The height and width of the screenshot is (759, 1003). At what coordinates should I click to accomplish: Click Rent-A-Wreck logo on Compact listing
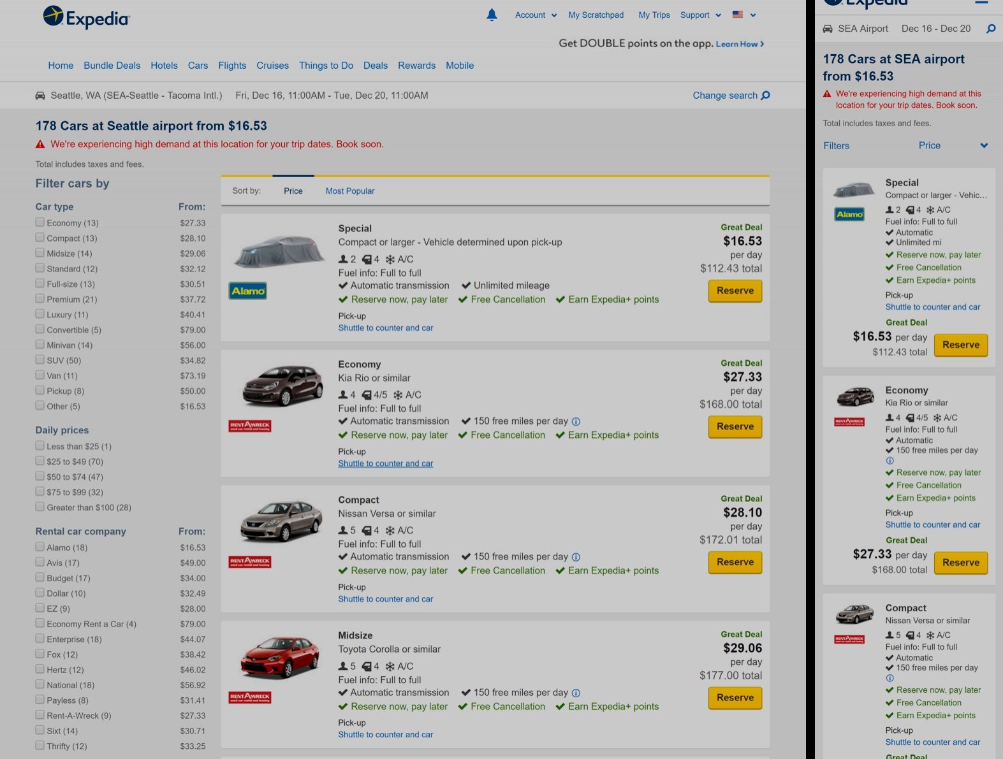pos(250,562)
